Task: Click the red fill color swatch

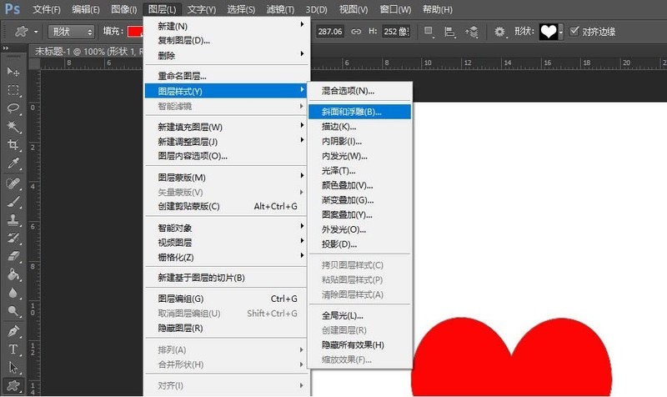Action: (135, 32)
